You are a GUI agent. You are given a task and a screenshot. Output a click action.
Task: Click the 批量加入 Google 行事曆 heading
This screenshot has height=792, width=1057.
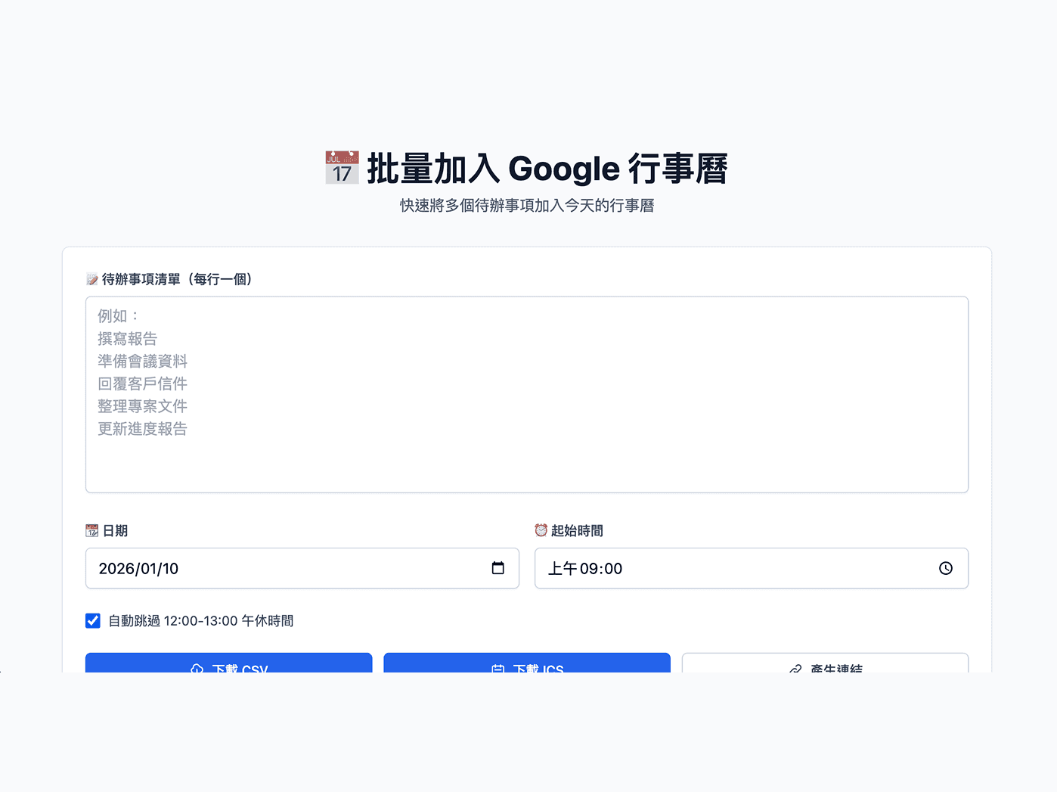tap(547, 169)
